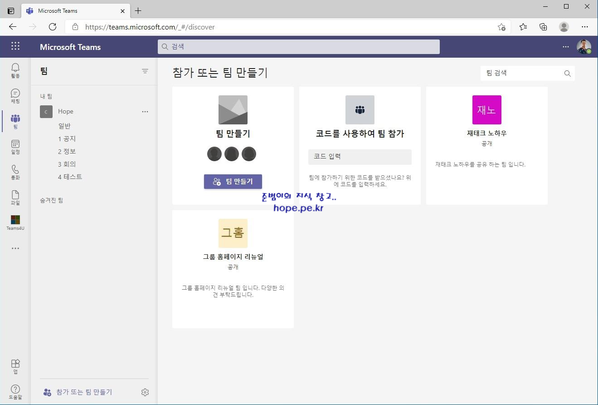The image size is (598, 405).
Task: Open the Apps (앱) store icon
Action: (15, 366)
